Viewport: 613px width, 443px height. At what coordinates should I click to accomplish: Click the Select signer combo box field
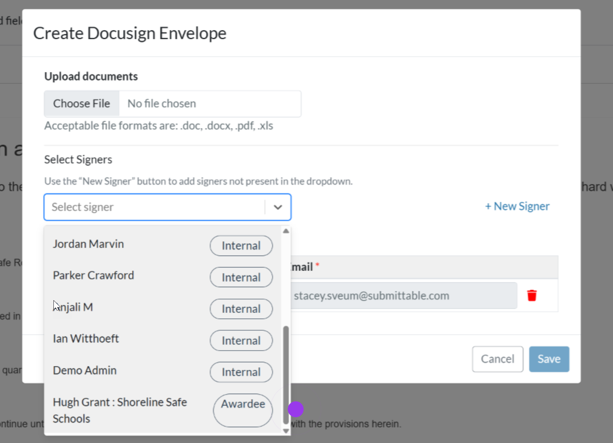167,207
